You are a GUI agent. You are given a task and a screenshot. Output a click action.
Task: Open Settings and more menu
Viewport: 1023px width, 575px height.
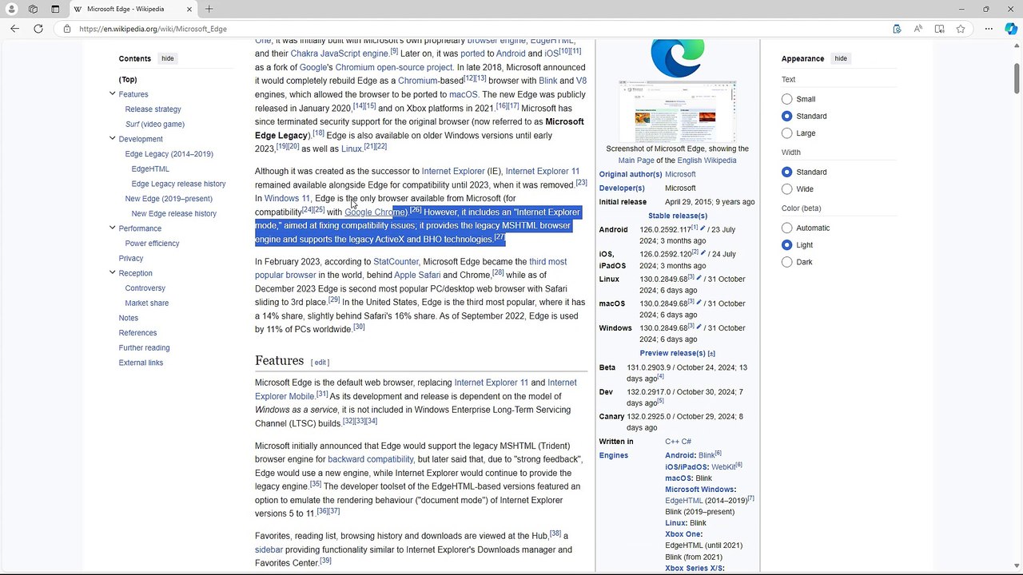tap(989, 29)
